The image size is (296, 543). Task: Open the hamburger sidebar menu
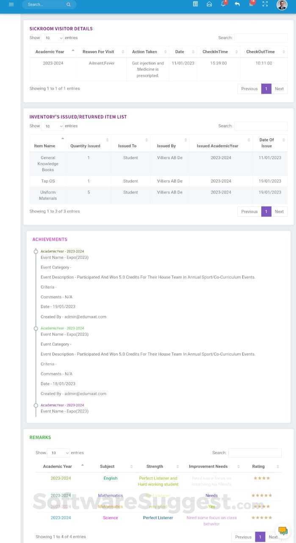click(x=11, y=4)
